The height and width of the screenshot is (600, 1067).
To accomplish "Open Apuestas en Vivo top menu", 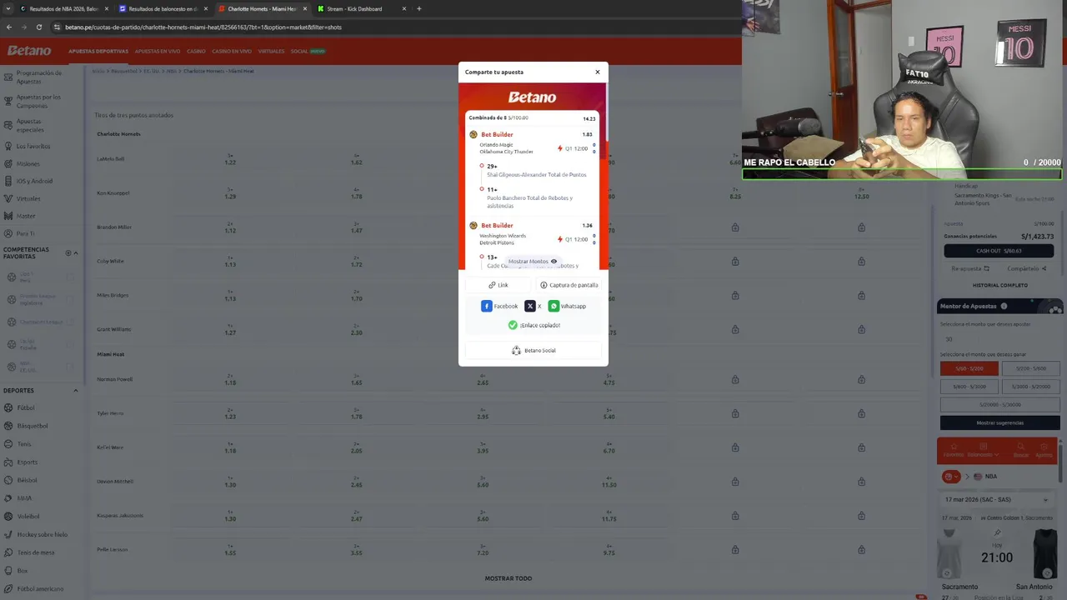I will pyautogui.click(x=158, y=51).
